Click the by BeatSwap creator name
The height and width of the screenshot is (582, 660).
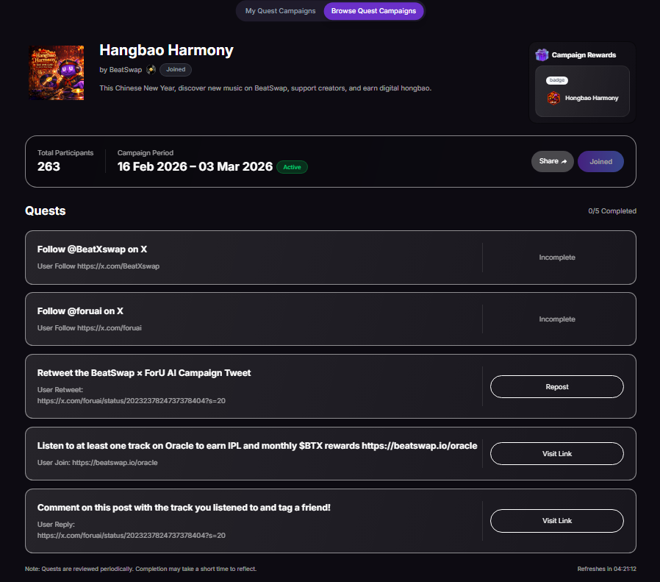pyautogui.click(x=121, y=70)
